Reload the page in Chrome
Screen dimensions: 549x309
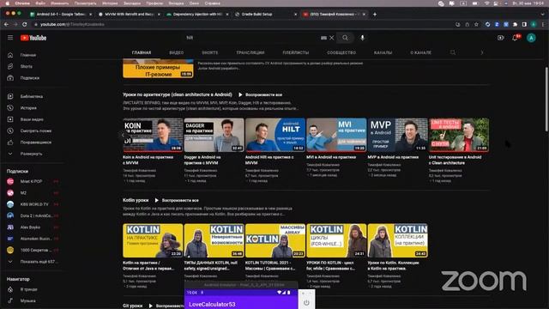click(25, 24)
